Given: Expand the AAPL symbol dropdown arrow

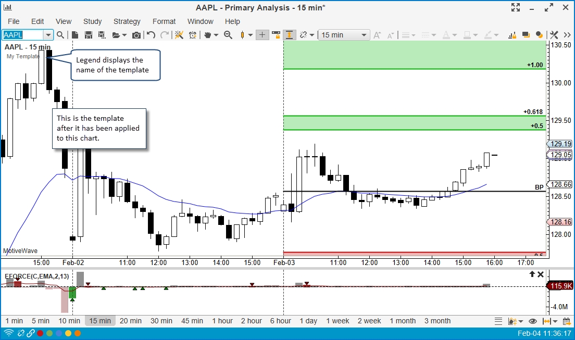Looking at the screenshot, I should 48,35.
